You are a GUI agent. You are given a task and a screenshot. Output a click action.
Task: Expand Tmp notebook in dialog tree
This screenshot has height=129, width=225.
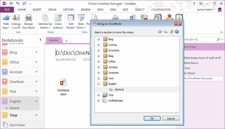[98, 95]
